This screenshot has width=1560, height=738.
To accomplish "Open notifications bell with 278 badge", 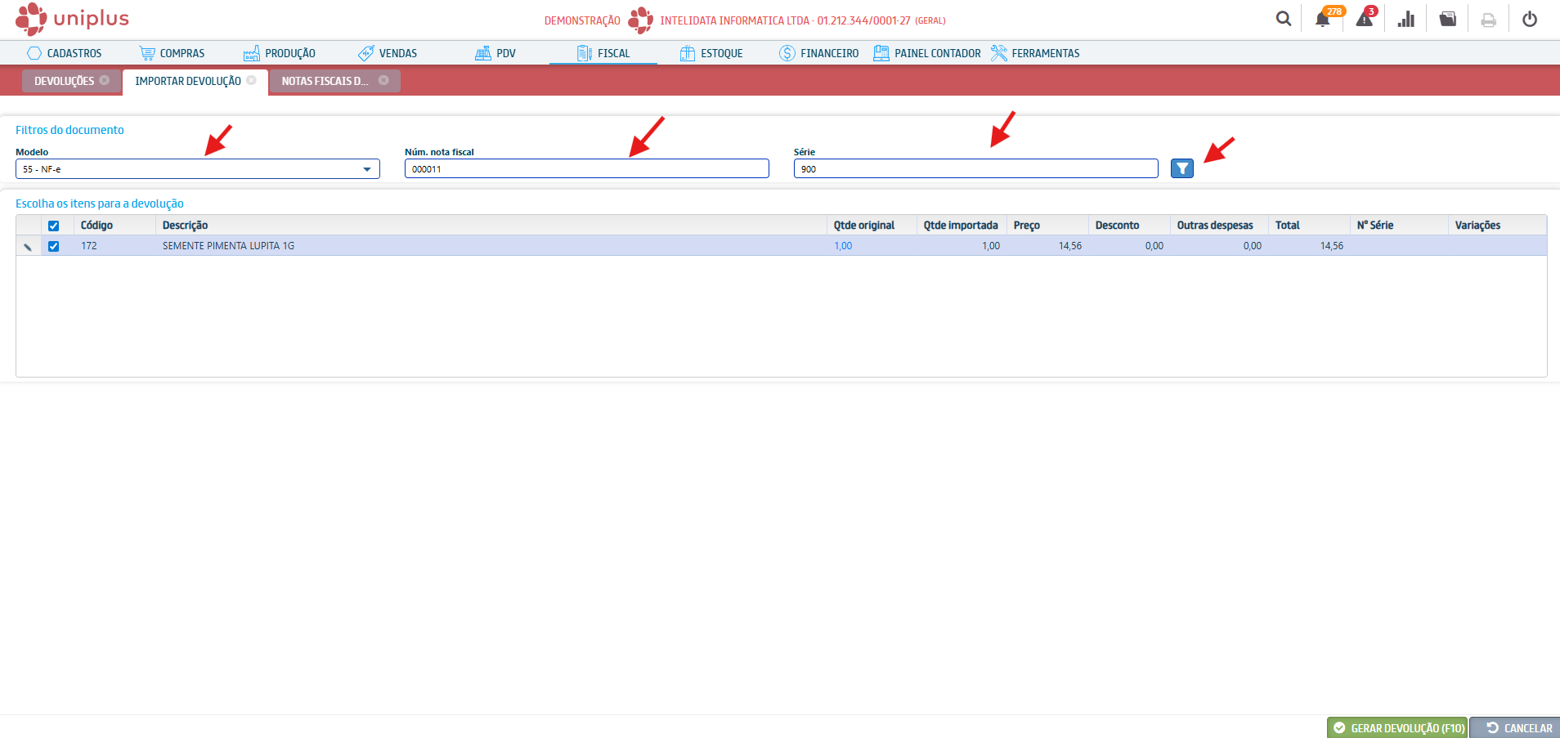I will coord(1323,20).
